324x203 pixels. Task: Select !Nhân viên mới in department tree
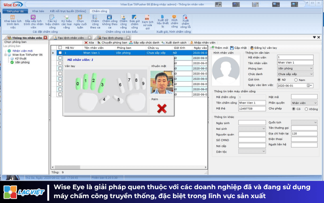(22, 51)
